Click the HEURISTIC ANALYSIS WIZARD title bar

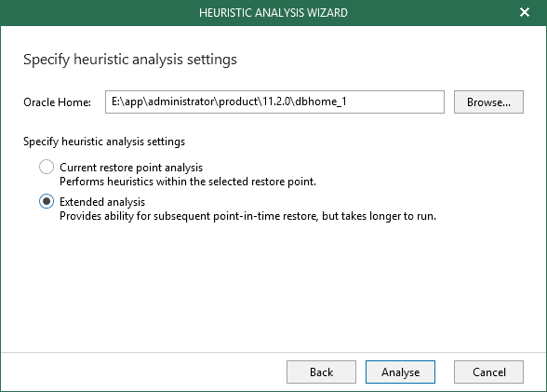[x=273, y=12]
